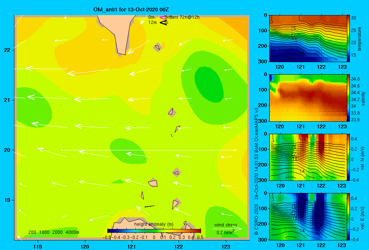Click the '2000' bathymetry legend value

[58, 232]
